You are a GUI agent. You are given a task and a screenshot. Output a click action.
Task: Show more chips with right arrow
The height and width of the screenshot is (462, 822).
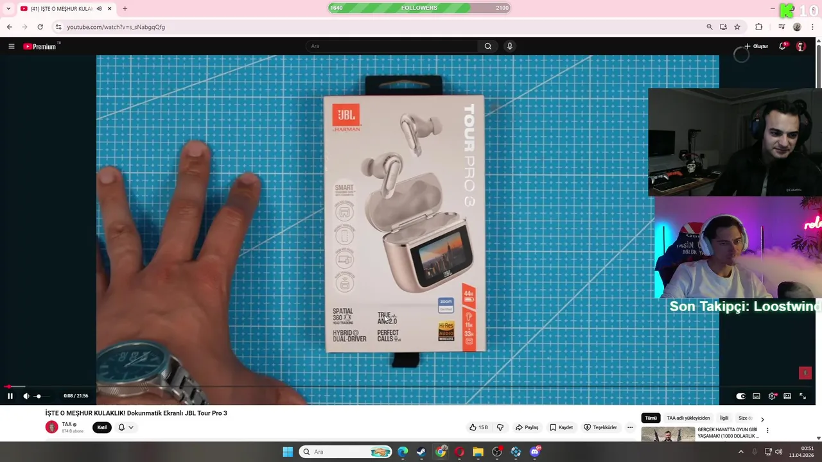point(762,418)
